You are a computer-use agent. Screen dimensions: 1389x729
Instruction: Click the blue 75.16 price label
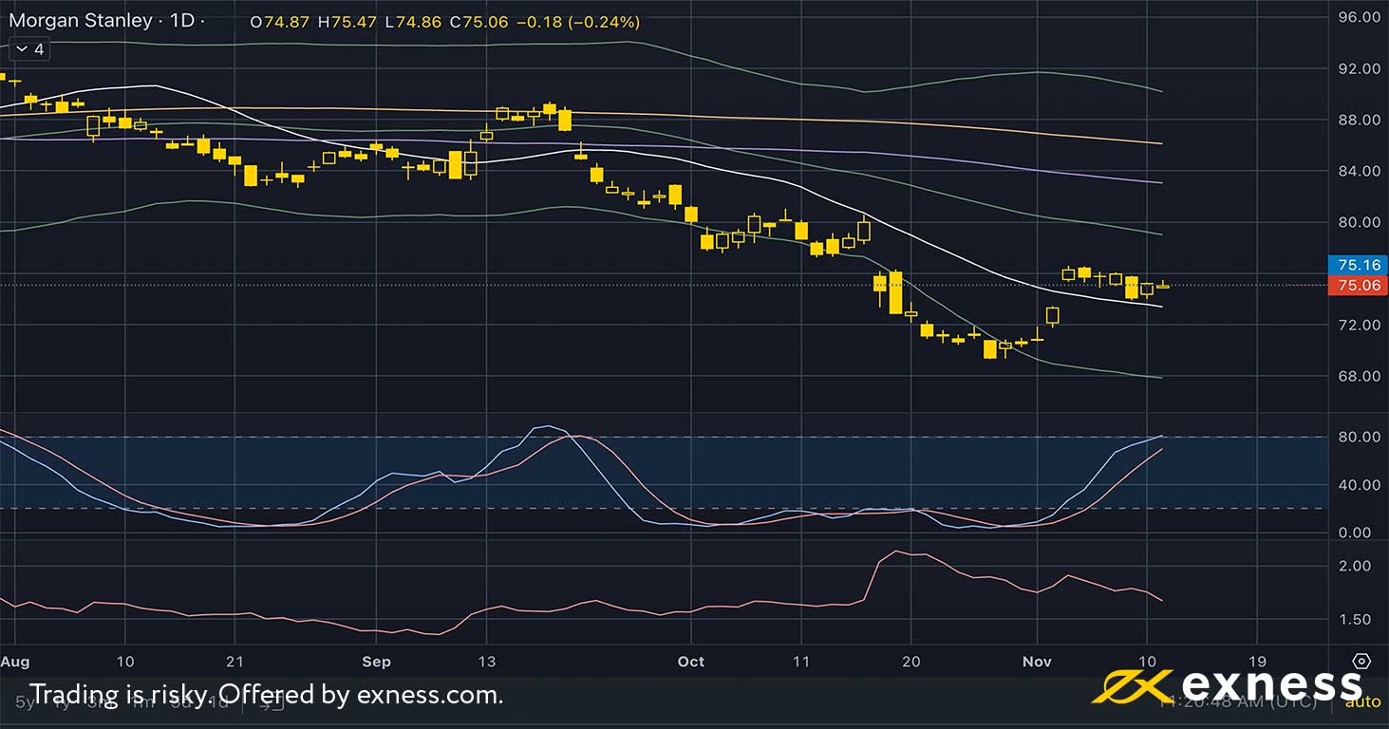[x=1357, y=265]
